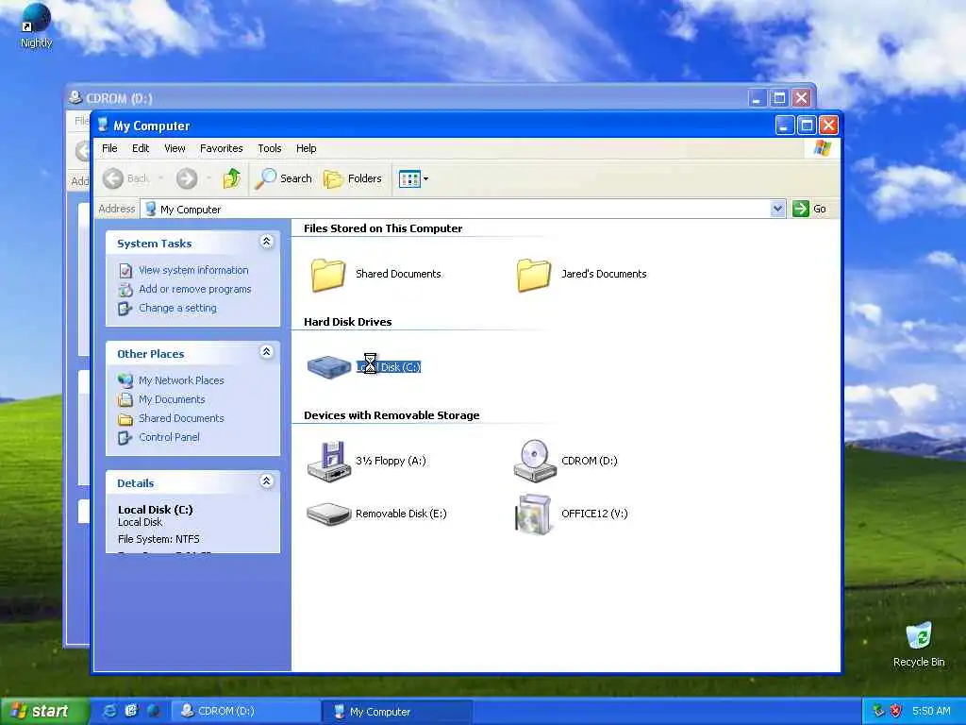The height and width of the screenshot is (725, 966).
Task: Collapse the Other Places panel
Action: coord(266,352)
